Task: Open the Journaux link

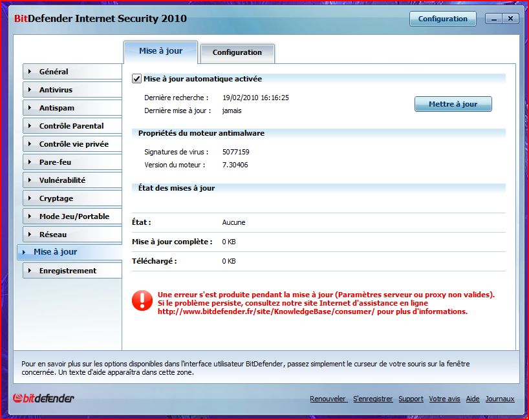Action: click(x=500, y=399)
